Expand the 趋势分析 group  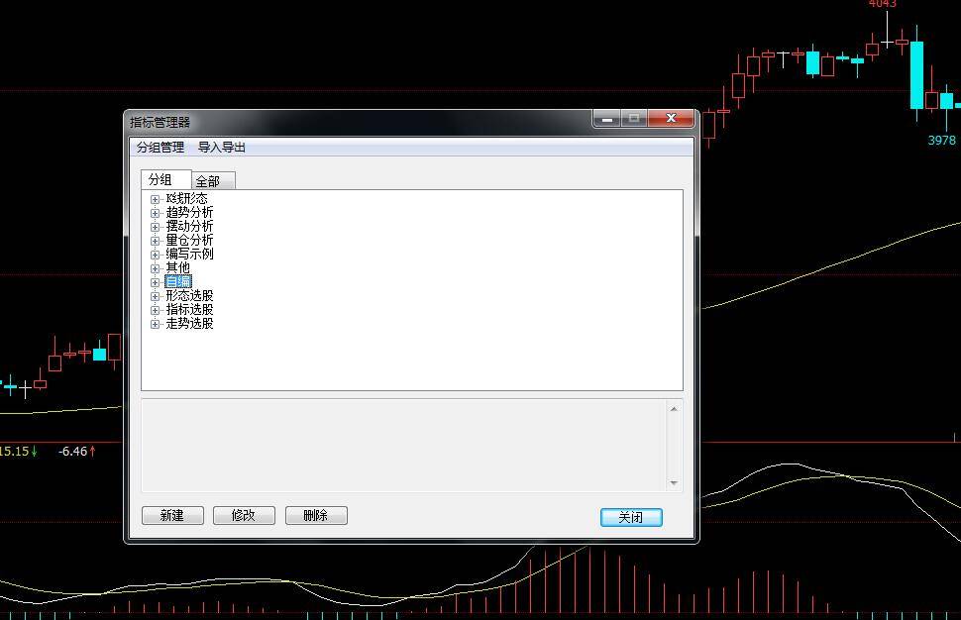point(156,213)
